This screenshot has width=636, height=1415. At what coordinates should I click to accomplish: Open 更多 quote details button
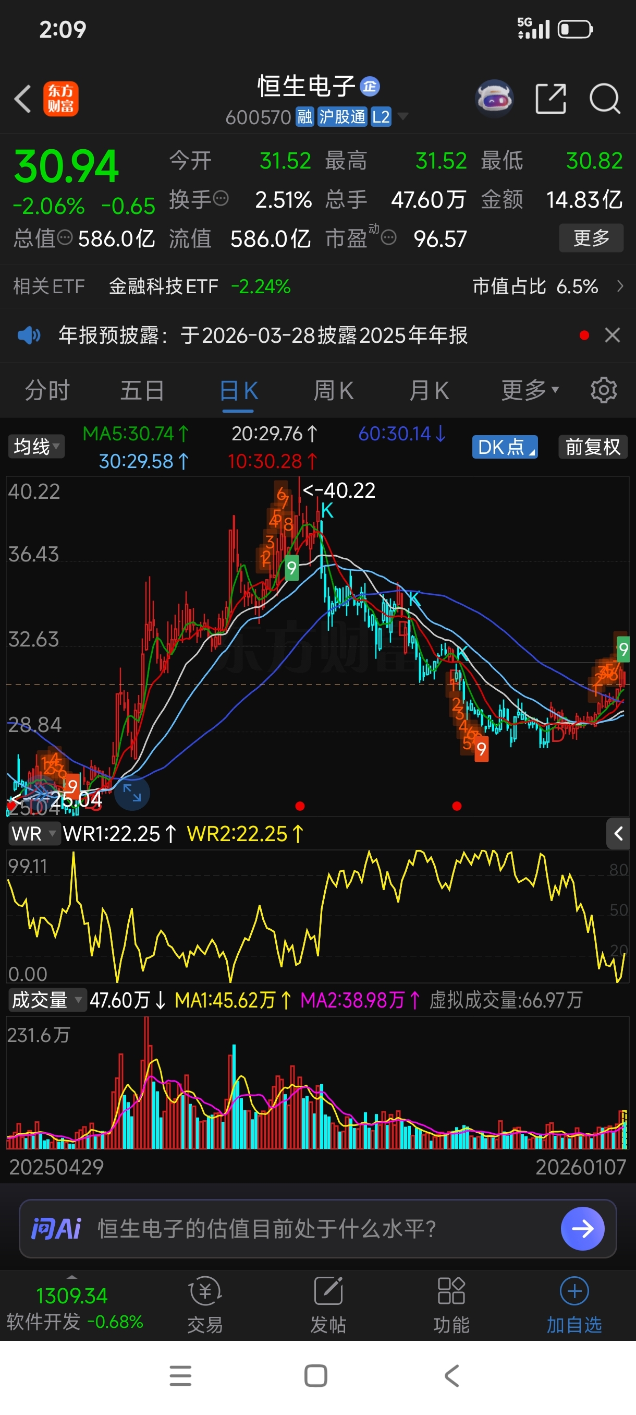[591, 238]
